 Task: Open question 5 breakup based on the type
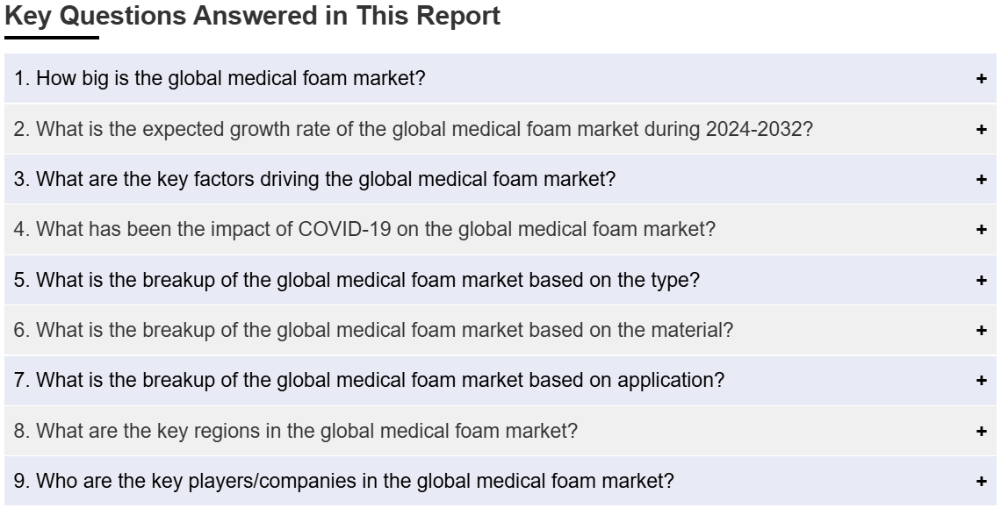pyautogui.click(x=500, y=280)
